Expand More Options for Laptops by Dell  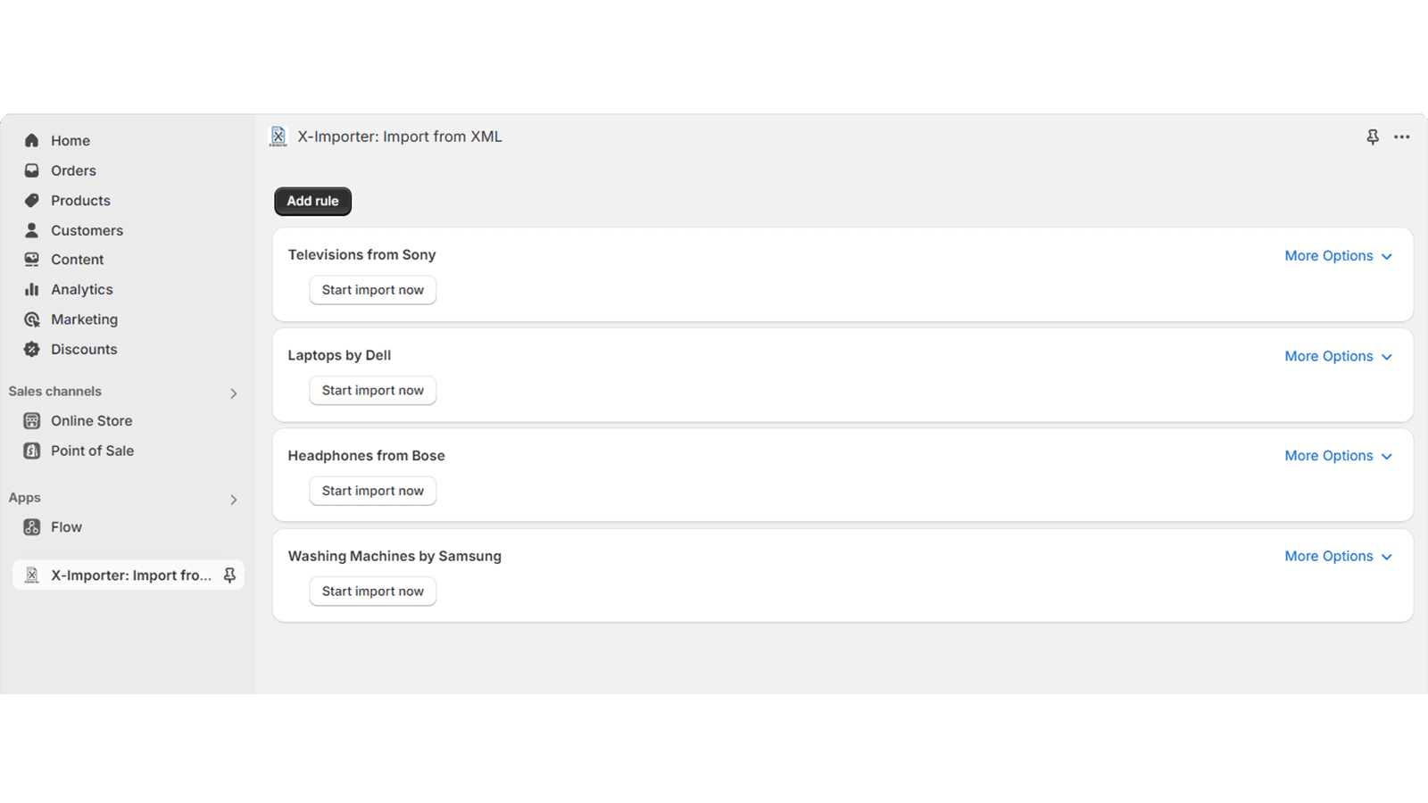click(x=1338, y=356)
